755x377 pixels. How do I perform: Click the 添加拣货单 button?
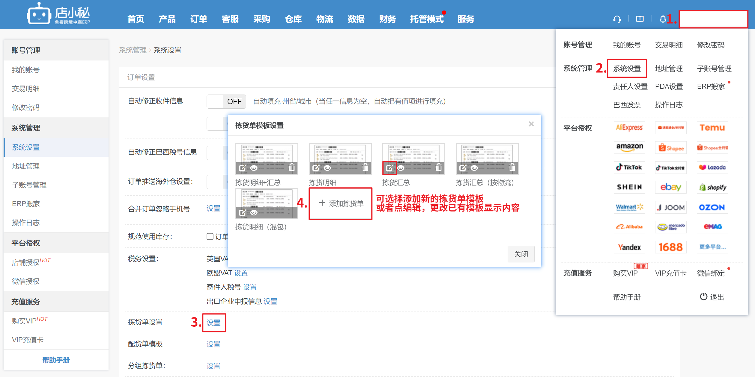[341, 203]
